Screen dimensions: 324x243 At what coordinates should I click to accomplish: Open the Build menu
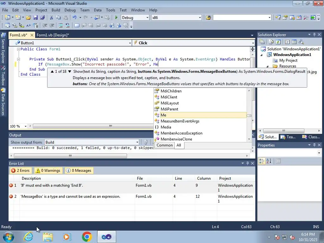[56, 10]
